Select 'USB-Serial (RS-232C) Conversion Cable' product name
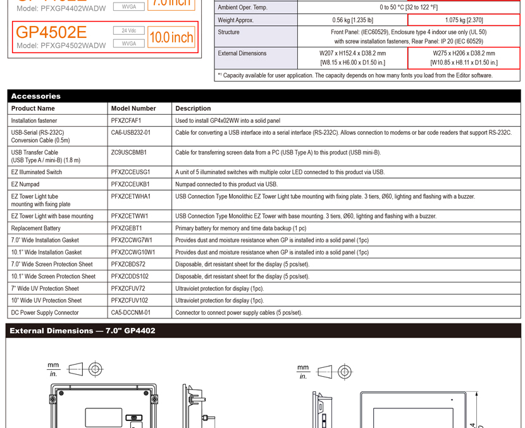 [40, 136]
